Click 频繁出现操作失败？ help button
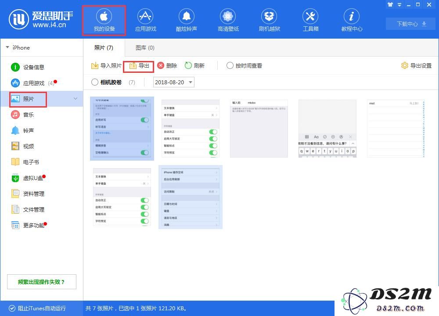This screenshot has width=439, height=316. coord(41,282)
